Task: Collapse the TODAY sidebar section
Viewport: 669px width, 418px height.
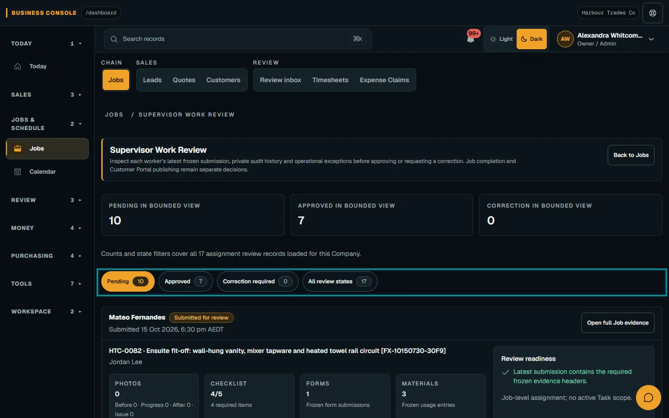Action: 46,44
